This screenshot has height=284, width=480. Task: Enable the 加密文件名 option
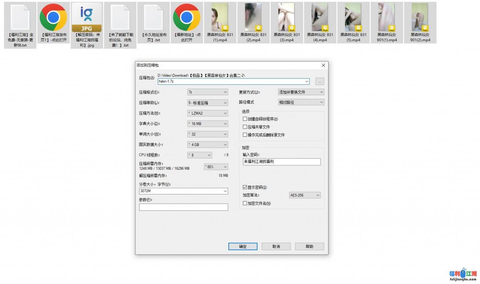pyautogui.click(x=245, y=203)
